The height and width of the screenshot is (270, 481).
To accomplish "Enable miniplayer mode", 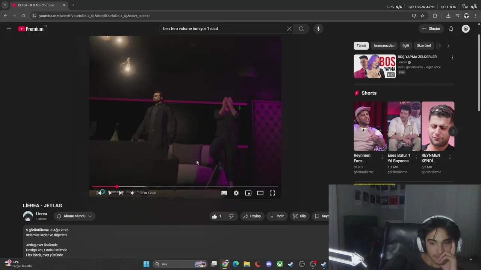I will [248, 193].
